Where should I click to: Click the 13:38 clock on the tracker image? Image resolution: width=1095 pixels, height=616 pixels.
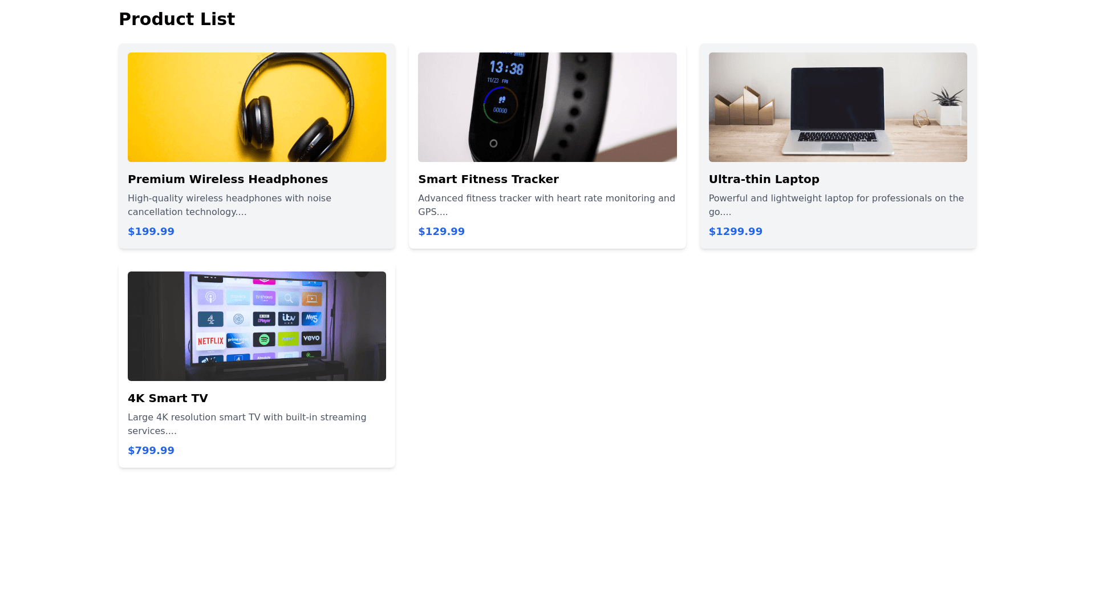[506, 68]
